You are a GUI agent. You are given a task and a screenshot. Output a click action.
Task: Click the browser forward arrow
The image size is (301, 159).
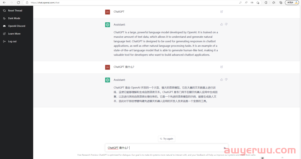[11, 3]
